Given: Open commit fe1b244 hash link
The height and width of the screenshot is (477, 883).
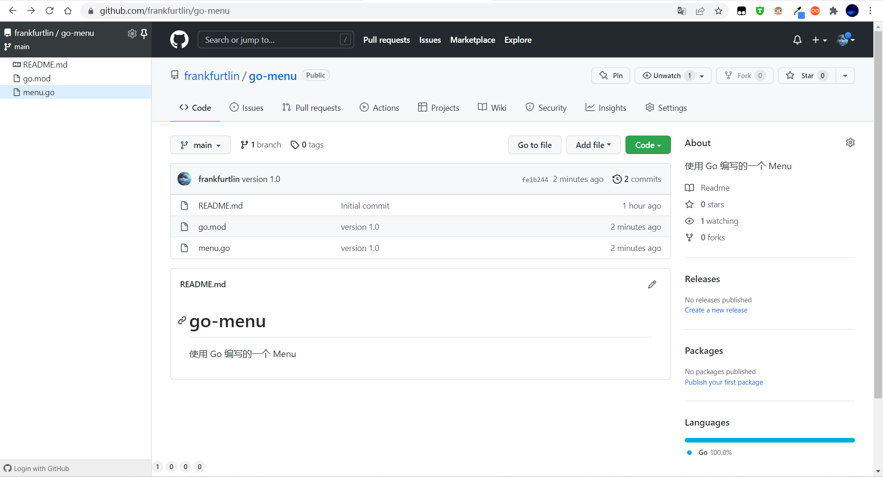Looking at the screenshot, I should [535, 180].
